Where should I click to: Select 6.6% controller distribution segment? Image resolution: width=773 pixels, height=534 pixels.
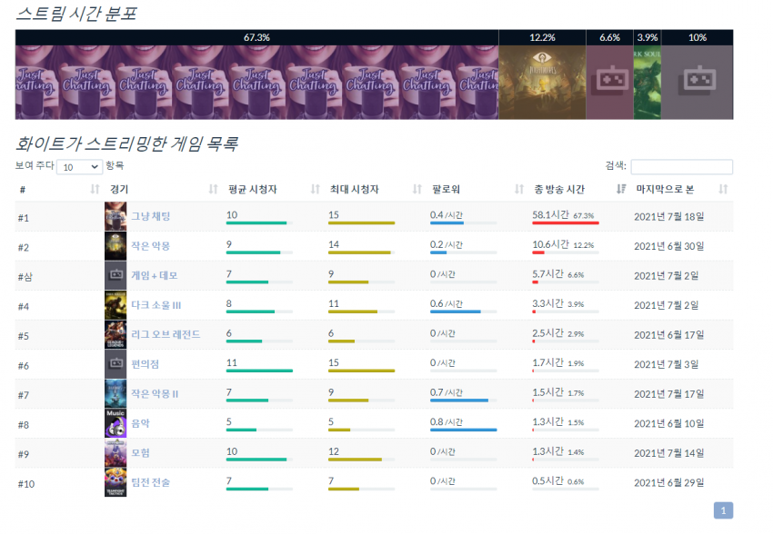click(x=610, y=74)
